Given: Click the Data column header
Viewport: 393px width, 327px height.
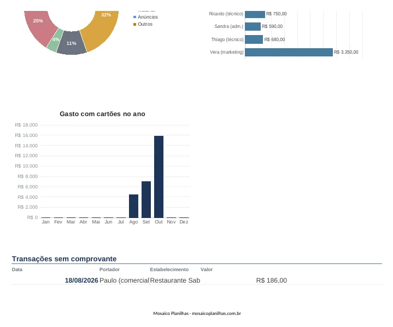Looking at the screenshot, I should pos(17,269).
